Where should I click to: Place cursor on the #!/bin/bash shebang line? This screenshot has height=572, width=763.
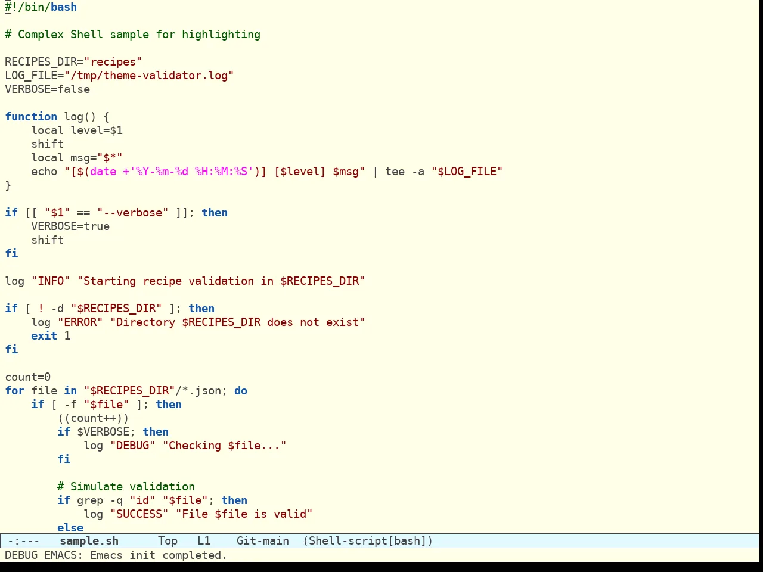coord(41,7)
